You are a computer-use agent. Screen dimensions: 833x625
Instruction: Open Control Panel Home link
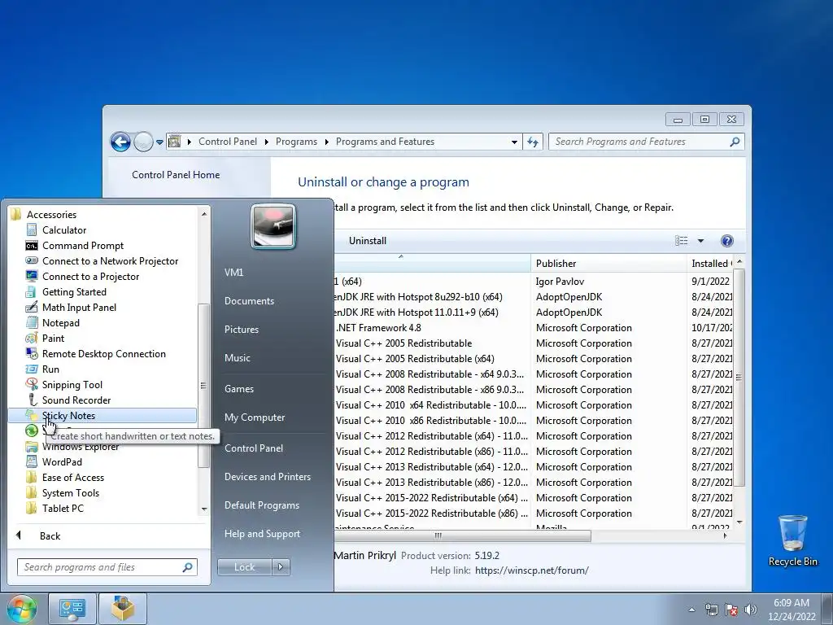tap(176, 175)
